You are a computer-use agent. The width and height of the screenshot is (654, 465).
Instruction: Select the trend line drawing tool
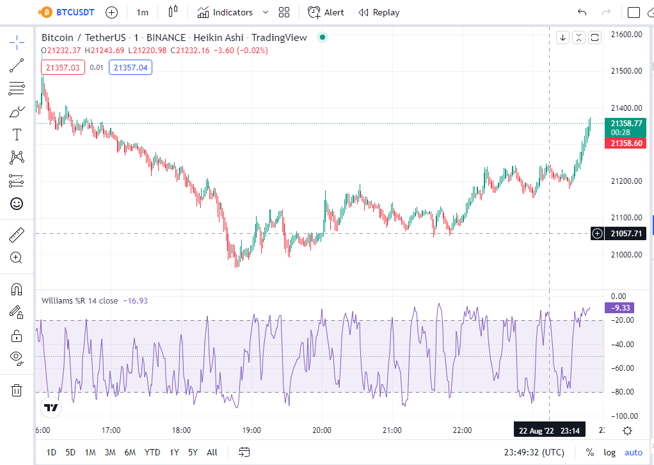coord(17,65)
